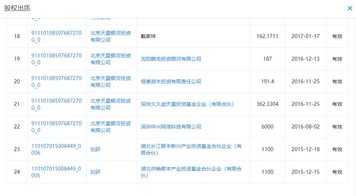Screen dimensions: 356x196
Task: Open 沈阳麟龙投资顾问有限公司 link
Action: (x=171, y=59)
